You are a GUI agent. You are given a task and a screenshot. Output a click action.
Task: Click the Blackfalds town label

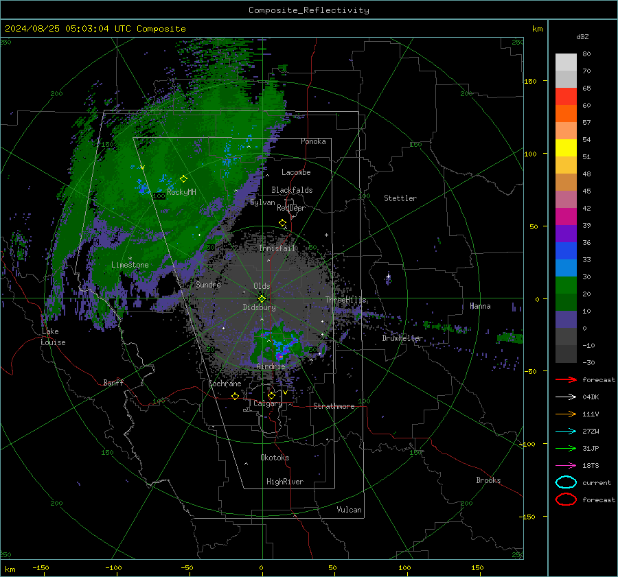coord(292,190)
